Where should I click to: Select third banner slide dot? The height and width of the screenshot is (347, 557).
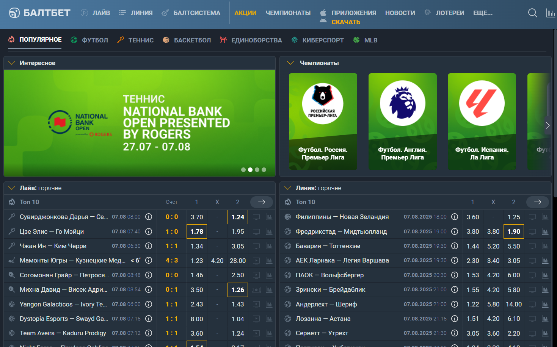pyautogui.click(x=257, y=170)
